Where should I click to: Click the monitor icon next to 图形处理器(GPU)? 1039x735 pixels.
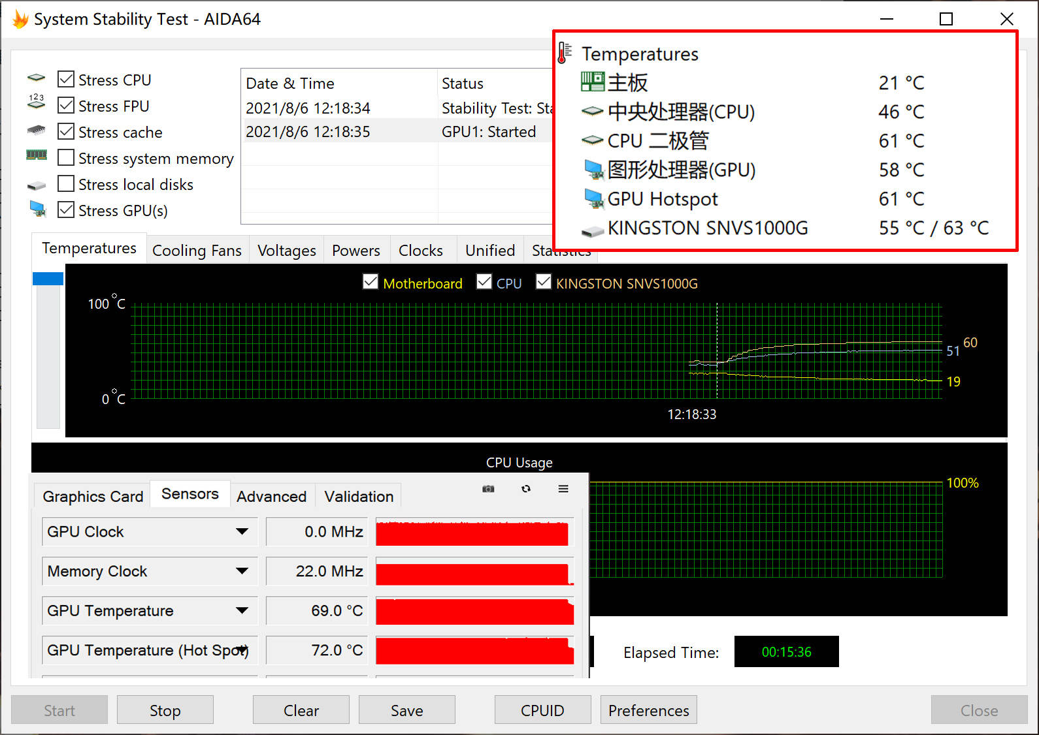click(x=593, y=170)
